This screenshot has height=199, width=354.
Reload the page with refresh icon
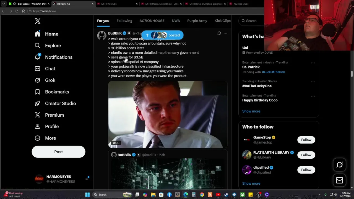17,11
